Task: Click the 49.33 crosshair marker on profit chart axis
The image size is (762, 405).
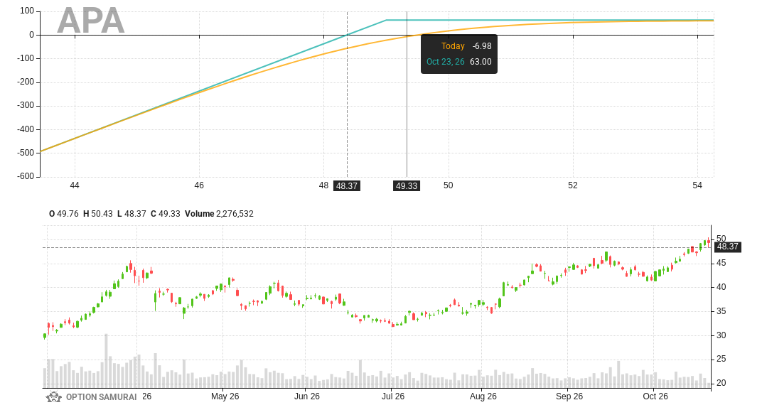Action: point(407,186)
